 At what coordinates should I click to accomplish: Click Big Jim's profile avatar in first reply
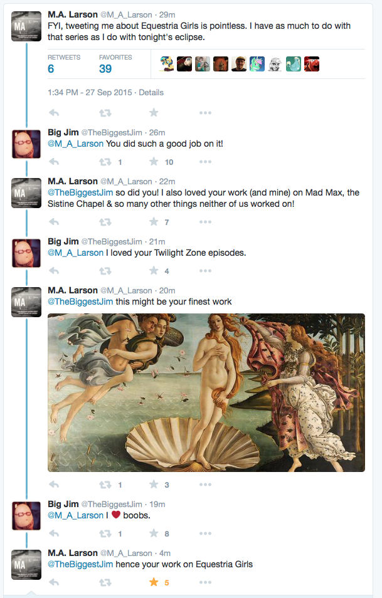[x=26, y=144]
